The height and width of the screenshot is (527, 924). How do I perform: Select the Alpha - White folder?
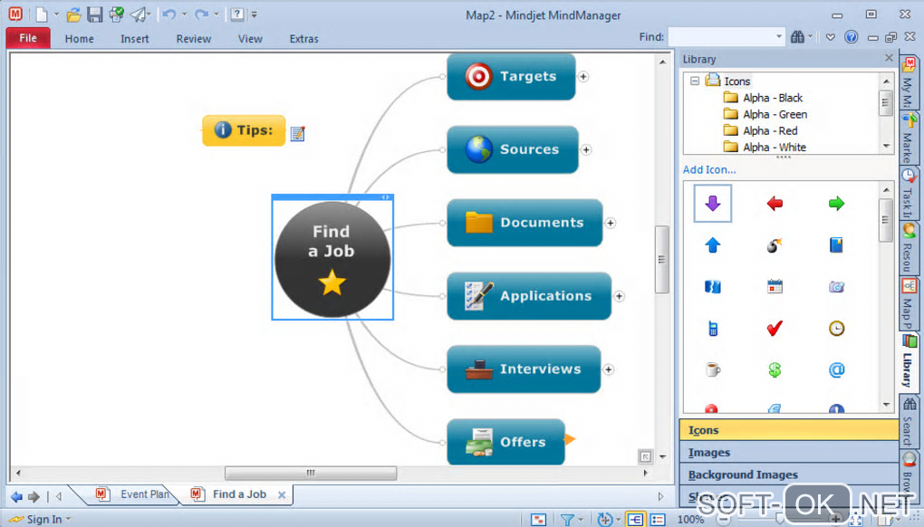point(765,148)
